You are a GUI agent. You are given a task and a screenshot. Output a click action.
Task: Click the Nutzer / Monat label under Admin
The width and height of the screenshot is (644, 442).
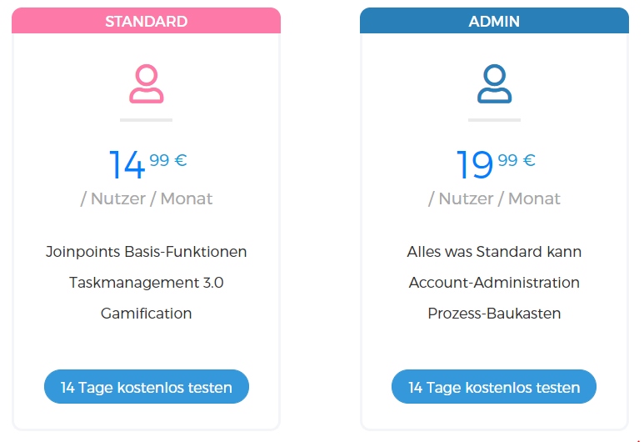point(494,198)
